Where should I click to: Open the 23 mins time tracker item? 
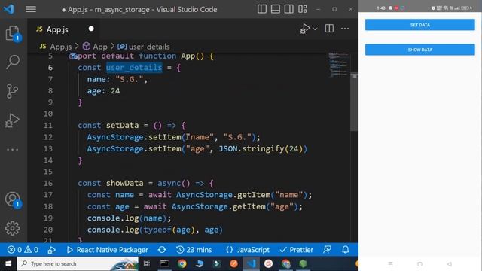click(194, 250)
